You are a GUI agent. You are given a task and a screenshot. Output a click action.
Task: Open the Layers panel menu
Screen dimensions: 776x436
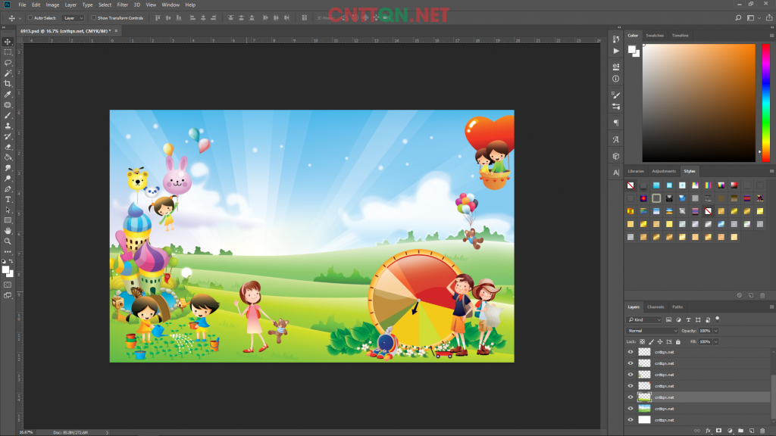tap(771, 307)
